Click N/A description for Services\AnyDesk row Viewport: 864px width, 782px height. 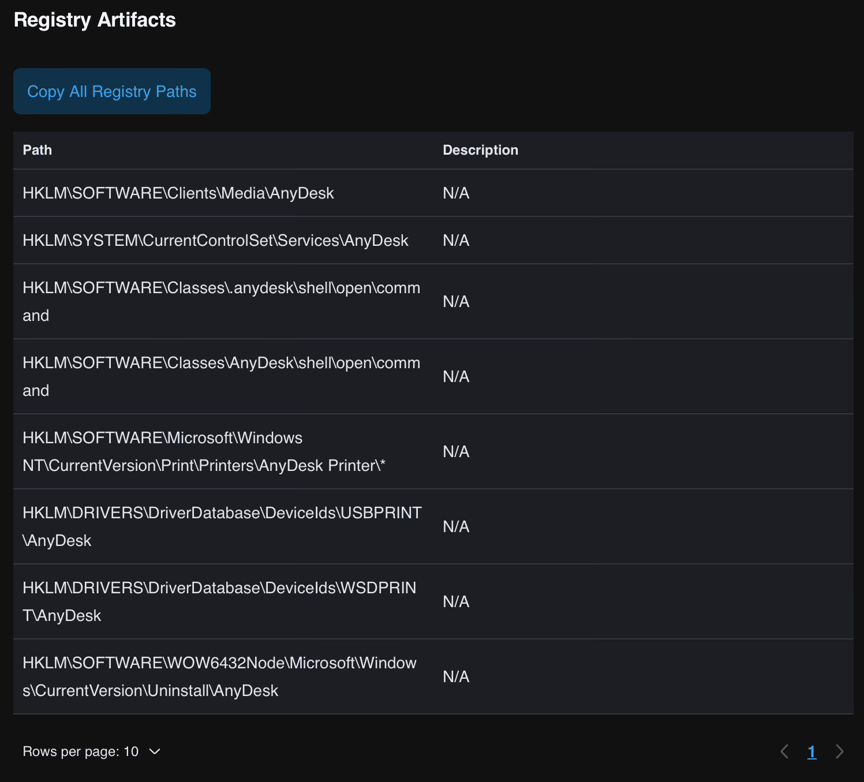[x=456, y=240]
